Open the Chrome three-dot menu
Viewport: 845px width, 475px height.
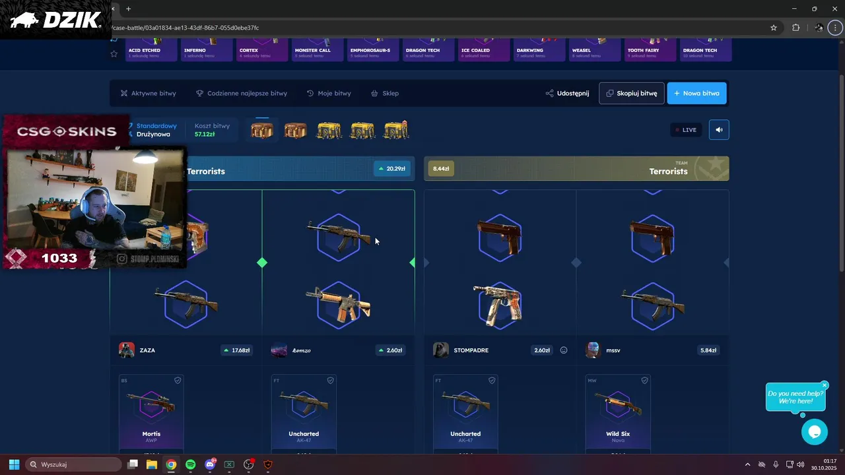(835, 28)
